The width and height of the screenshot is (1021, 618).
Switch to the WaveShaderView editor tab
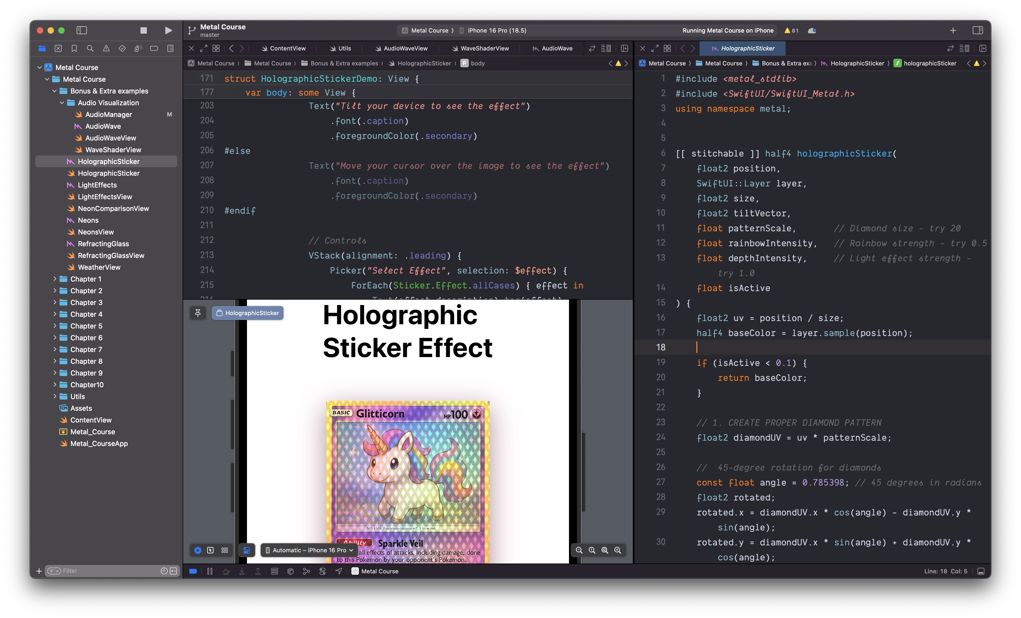coord(484,49)
